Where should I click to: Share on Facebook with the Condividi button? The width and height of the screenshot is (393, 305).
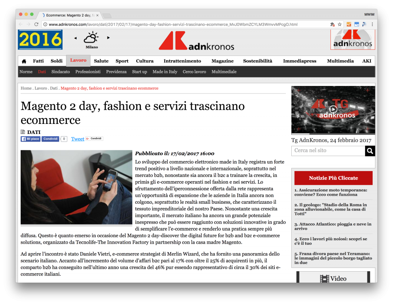50,139
